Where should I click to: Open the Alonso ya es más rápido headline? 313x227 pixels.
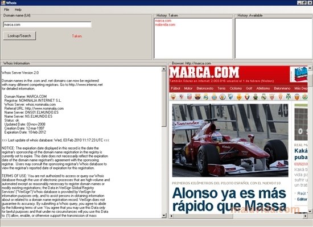click(229, 200)
